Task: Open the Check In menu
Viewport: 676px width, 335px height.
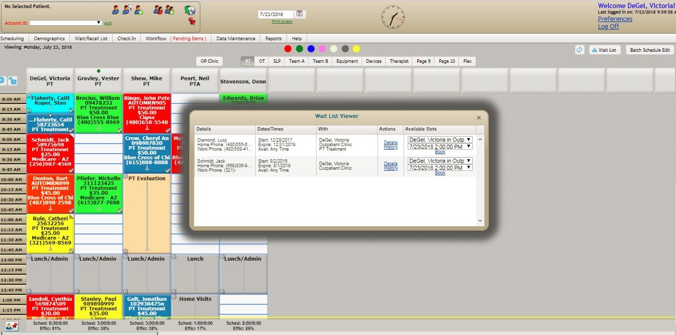Action: coord(126,39)
